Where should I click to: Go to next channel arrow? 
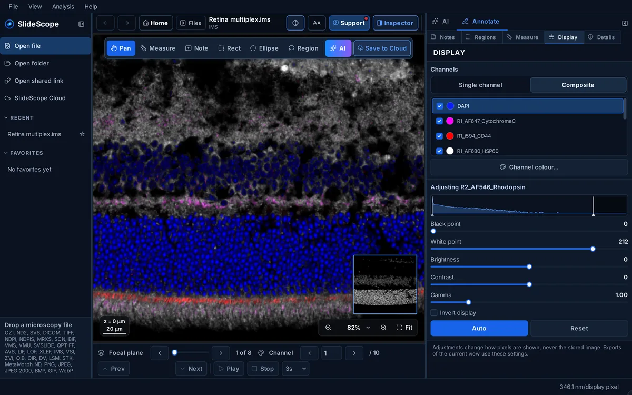click(354, 353)
